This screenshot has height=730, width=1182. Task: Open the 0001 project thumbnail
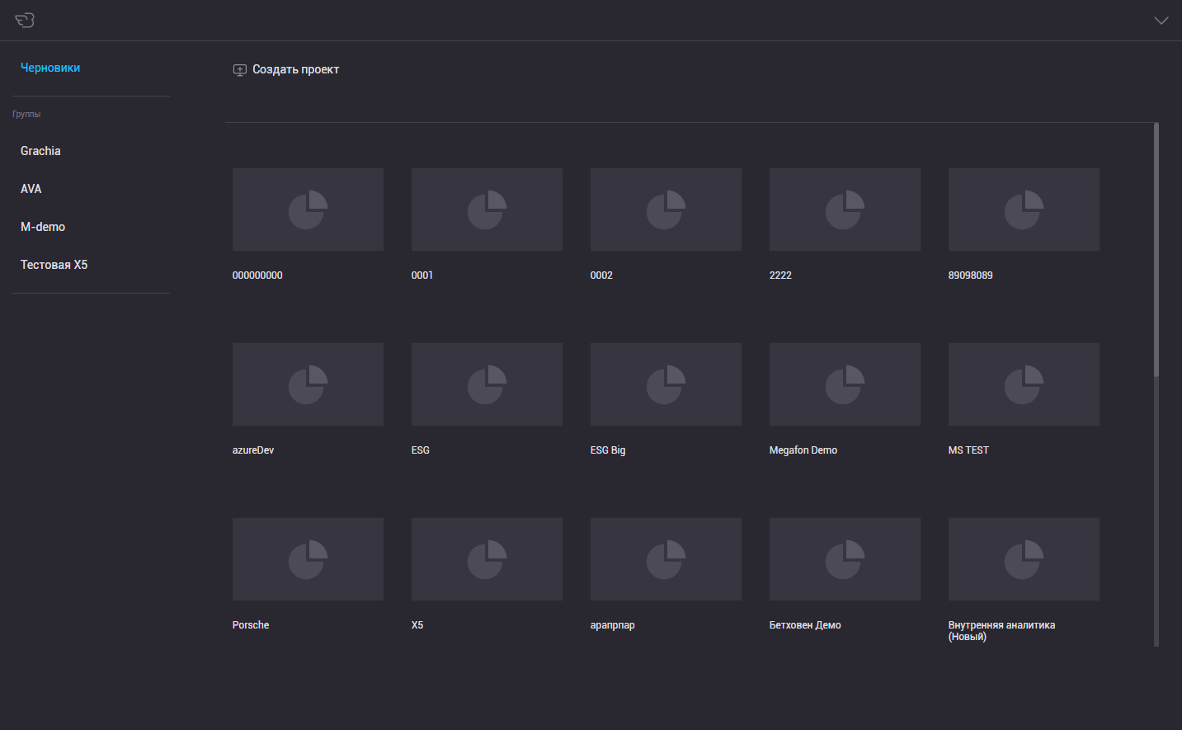point(487,210)
